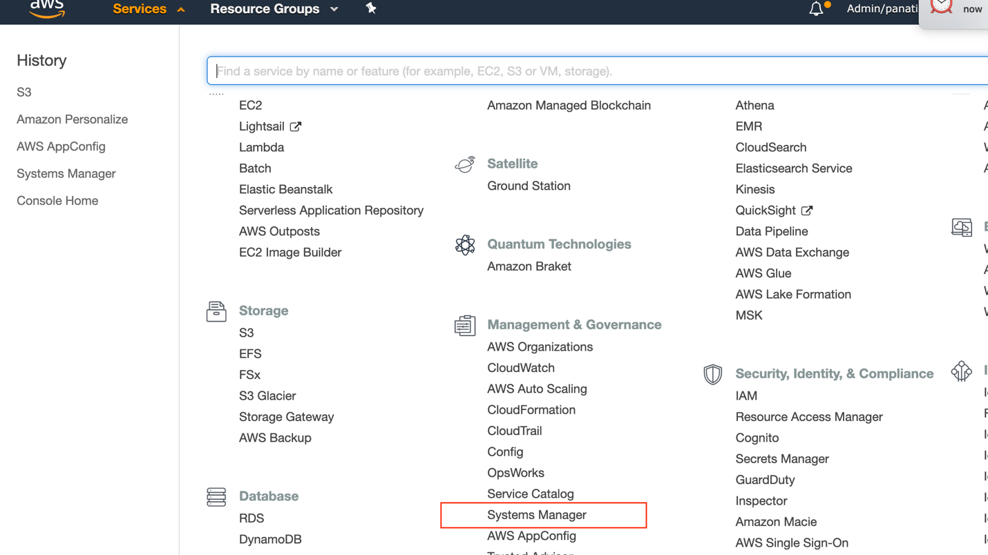988x555 pixels.
Task: Open Serverless Application Repository
Action: point(332,211)
